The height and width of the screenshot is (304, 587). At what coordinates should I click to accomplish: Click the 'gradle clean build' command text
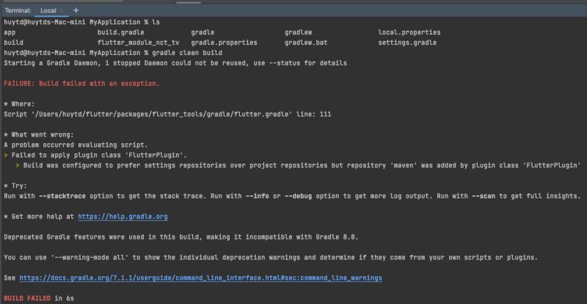[187, 53]
